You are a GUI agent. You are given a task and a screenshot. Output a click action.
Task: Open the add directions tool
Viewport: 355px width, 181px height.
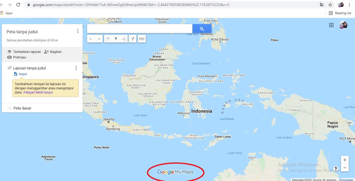point(133,39)
